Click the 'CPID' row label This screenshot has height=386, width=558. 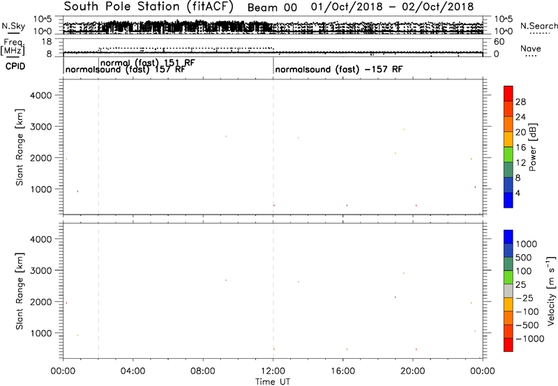(x=15, y=66)
